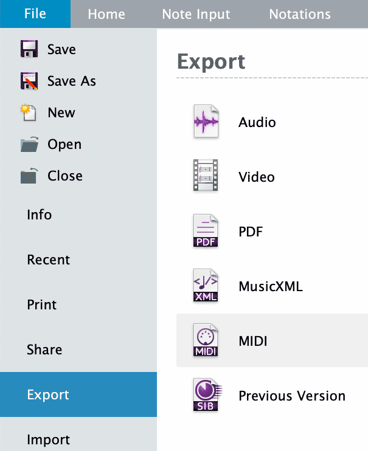This screenshot has height=451, width=368.
Task: Click the Open folder icon
Action: coord(29,144)
